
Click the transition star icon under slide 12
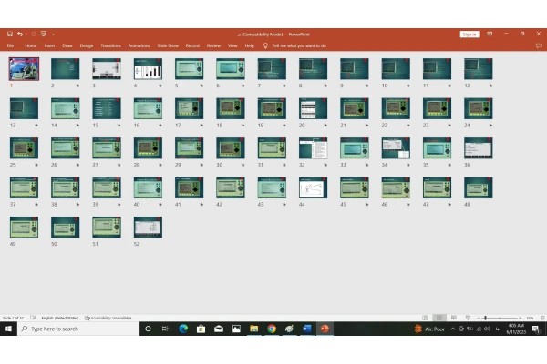coord(490,86)
